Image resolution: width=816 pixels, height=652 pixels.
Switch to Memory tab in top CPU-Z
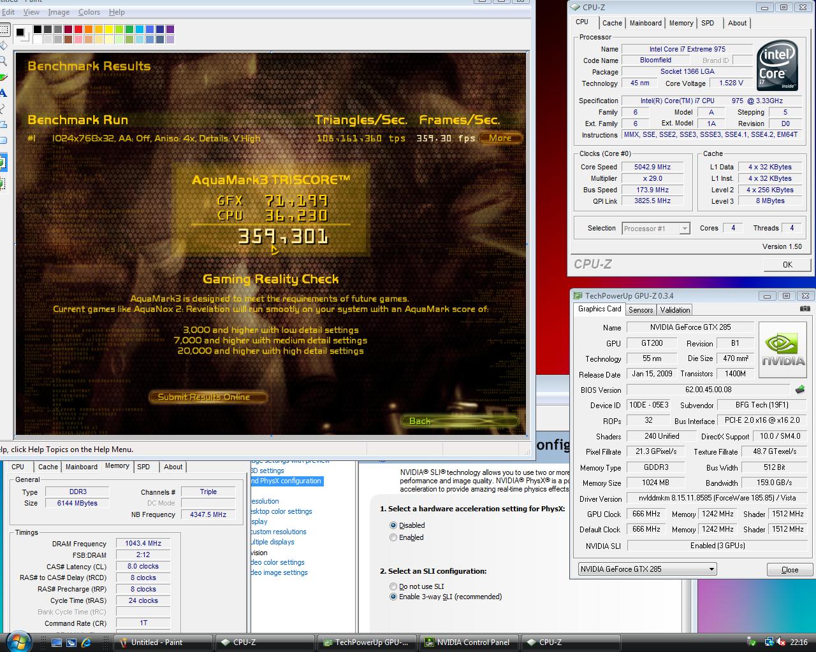[681, 23]
